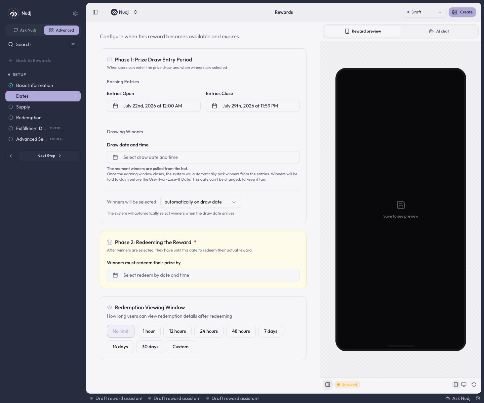Go to Advanced Settings step
484x403 pixels.
pos(43,139)
